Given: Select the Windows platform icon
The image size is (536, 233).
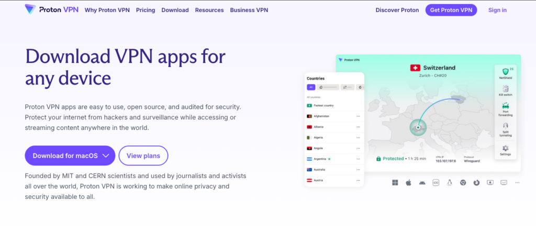Looking at the screenshot, I should pos(395,183).
